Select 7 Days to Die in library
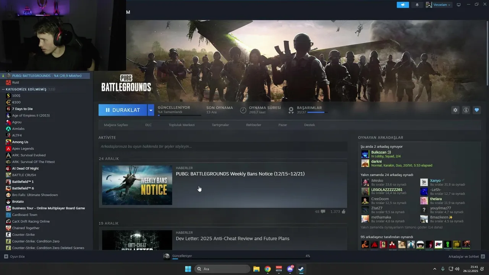489x275 pixels. (22, 109)
